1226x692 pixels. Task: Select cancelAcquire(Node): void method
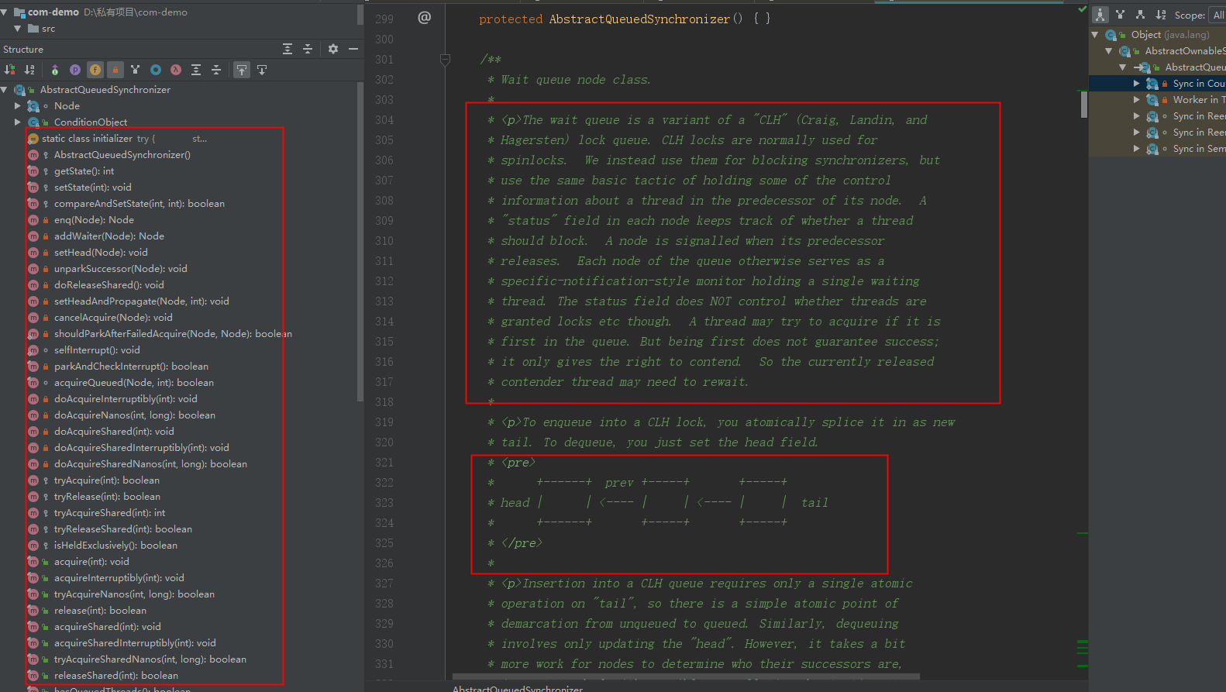[113, 318]
